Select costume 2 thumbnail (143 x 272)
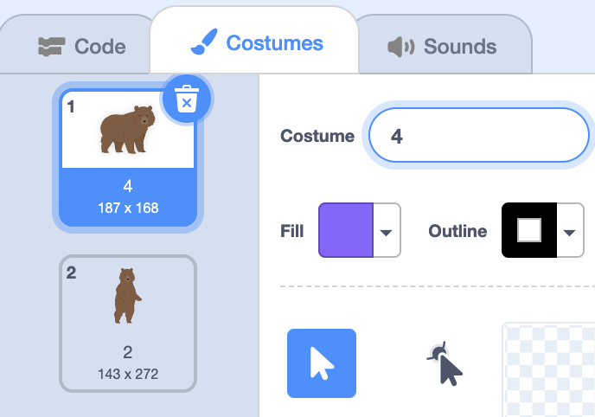Screen dimensions: 595x417 pyautogui.click(x=127, y=323)
